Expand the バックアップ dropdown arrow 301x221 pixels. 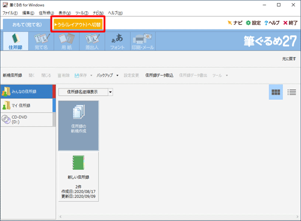pos(117,75)
